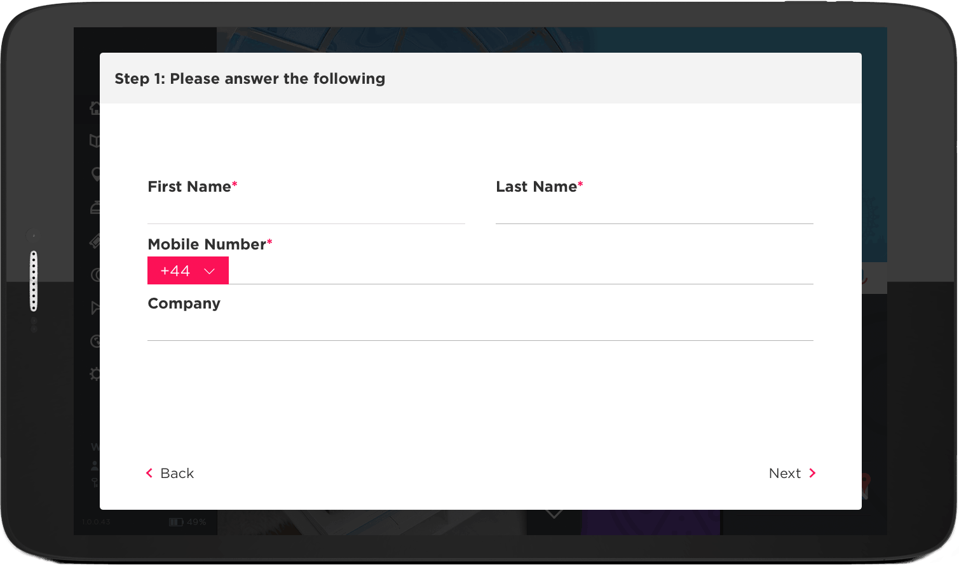Go Back from Step 1

[x=170, y=473]
